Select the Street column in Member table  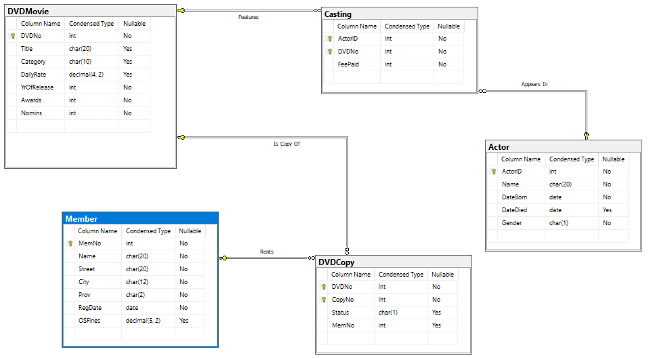[135, 269]
